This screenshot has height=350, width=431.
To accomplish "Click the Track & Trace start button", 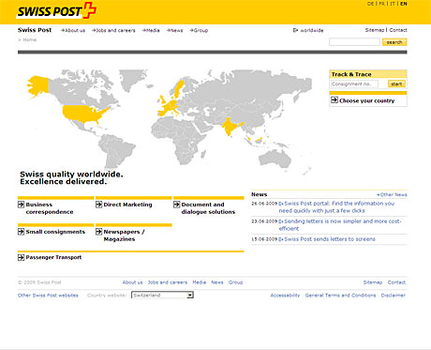I will [x=396, y=84].
